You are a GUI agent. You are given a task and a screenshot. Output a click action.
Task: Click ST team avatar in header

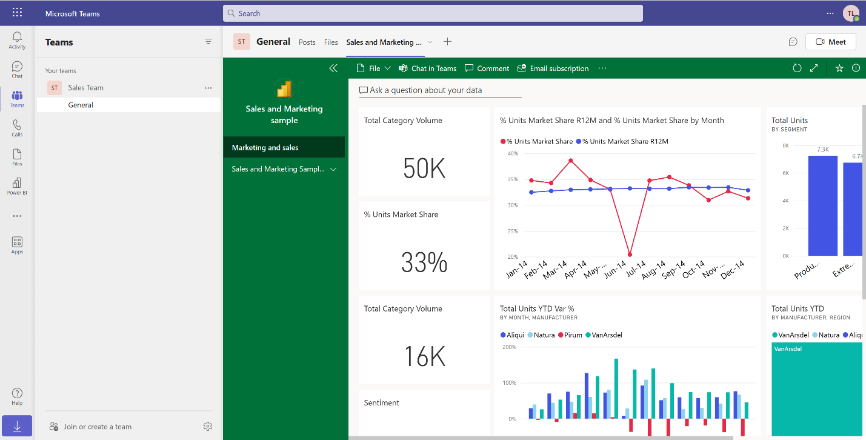(x=242, y=42)
